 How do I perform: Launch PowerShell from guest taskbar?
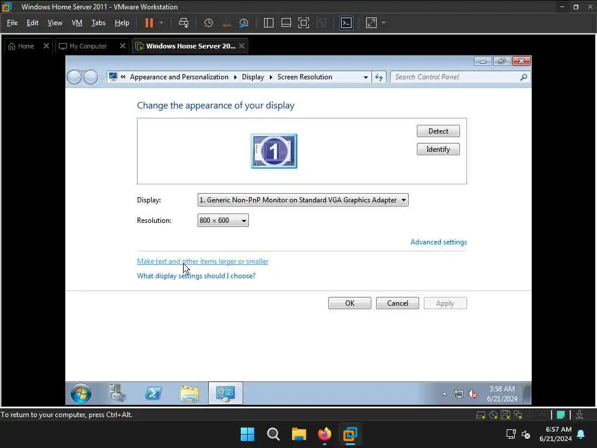(153, 393)
